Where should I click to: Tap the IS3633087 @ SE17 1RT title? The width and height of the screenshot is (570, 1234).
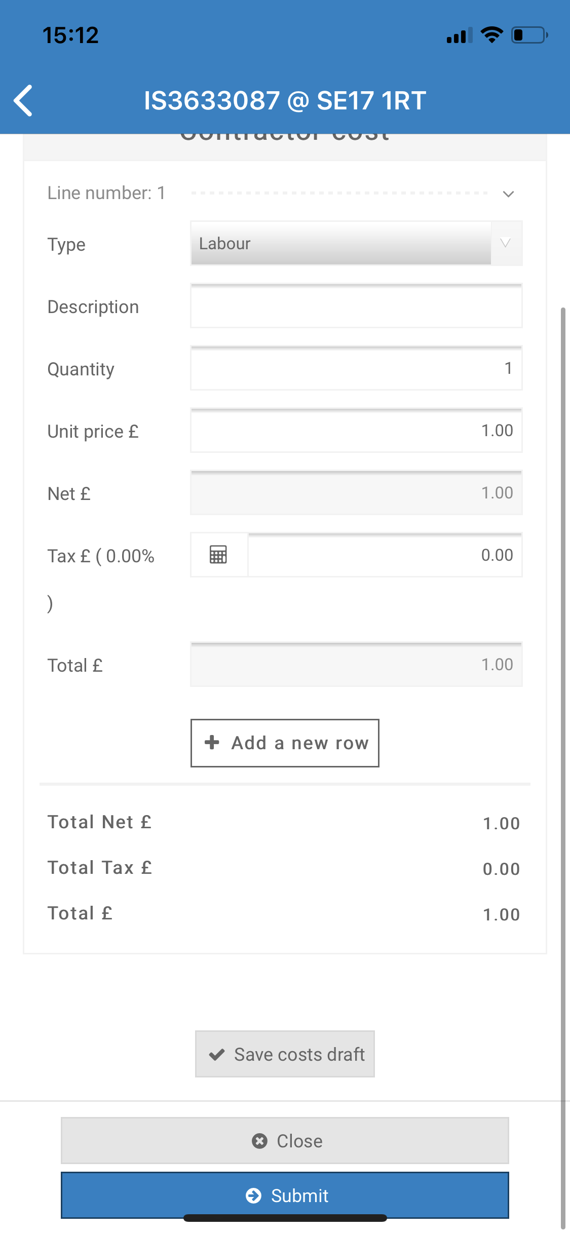285,100
